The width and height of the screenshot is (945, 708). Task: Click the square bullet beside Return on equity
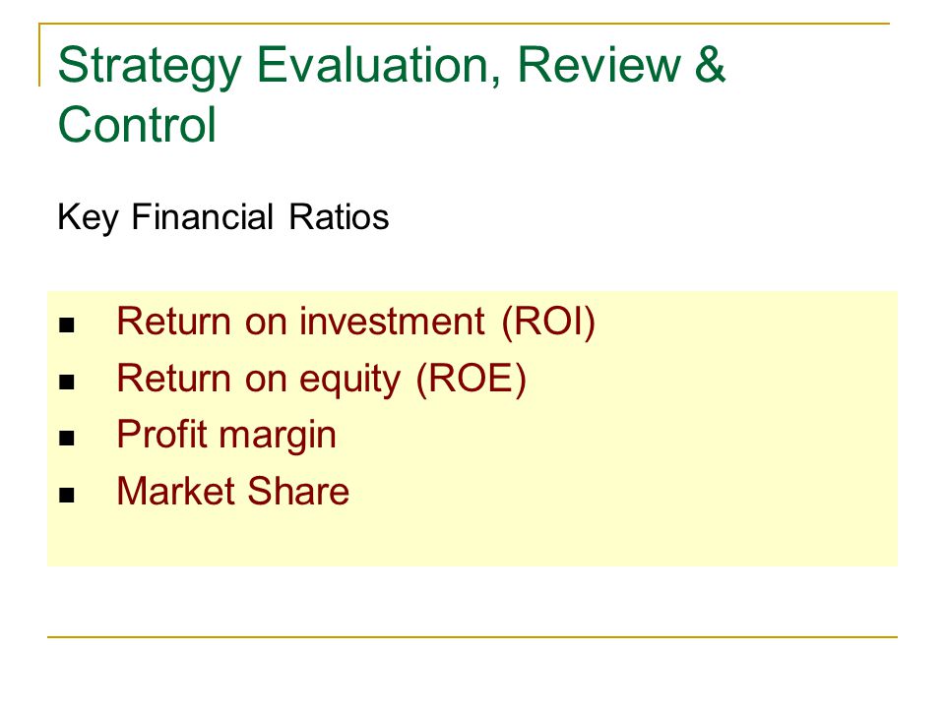(x=66, y=383)
